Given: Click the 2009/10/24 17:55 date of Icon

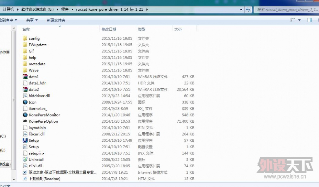Looking at the screenshot, I should pyautogui.click(x=117, y=102).
